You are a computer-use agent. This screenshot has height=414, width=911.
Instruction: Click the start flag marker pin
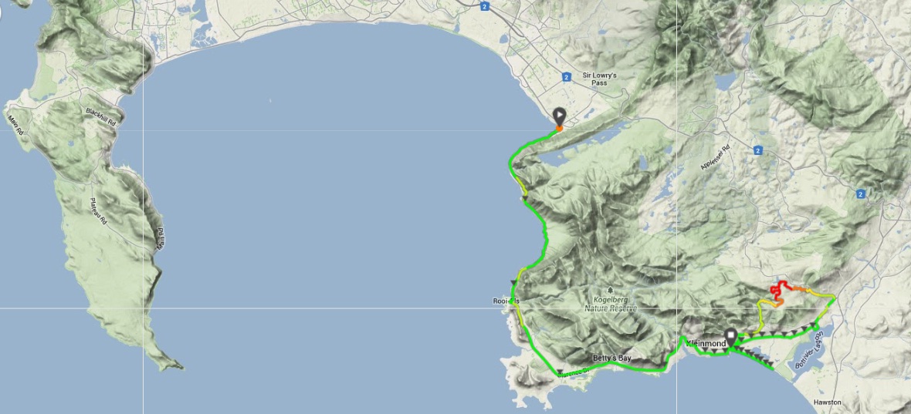pos(559,116)
